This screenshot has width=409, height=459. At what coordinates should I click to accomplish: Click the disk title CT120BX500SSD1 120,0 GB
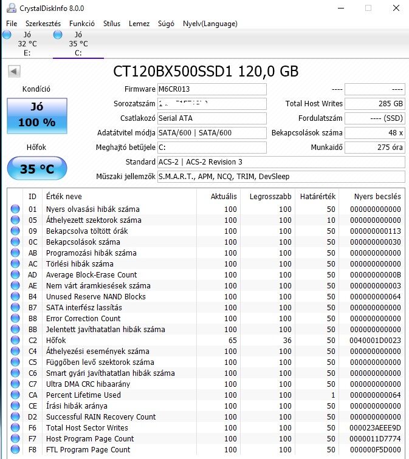tap(205, 71)
